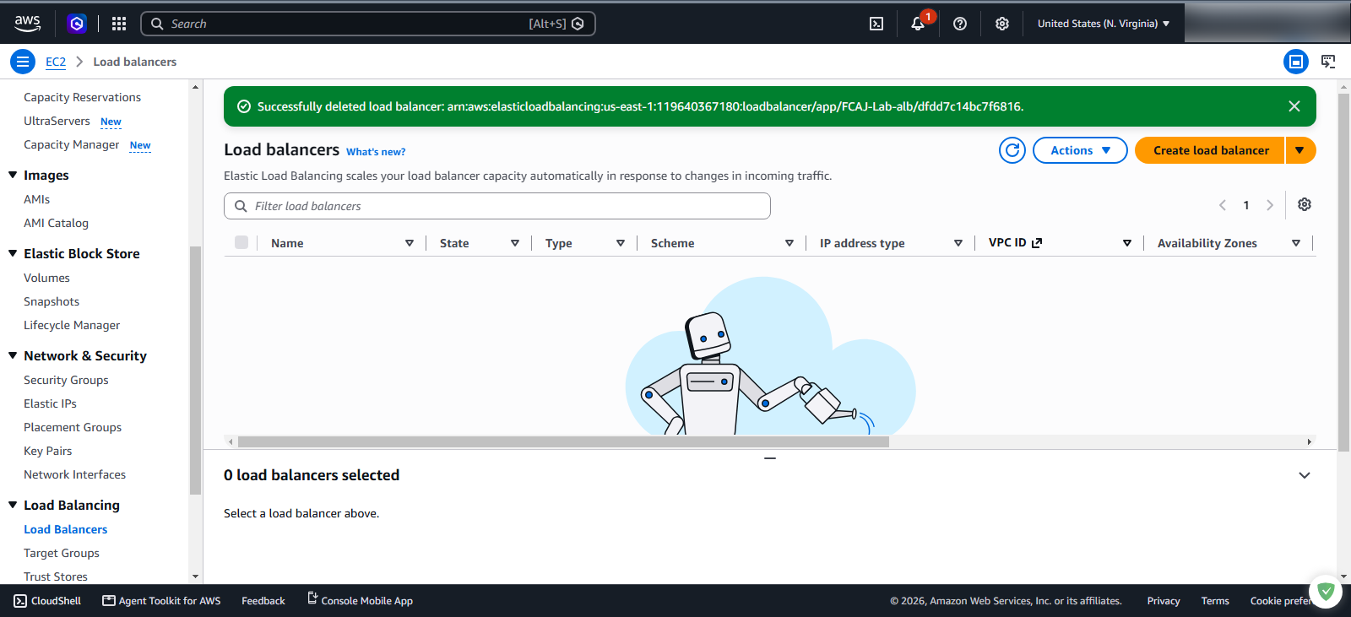Open Volumes in sidebar
This screenshot has width=1351, height=617.
pos(46,278)
